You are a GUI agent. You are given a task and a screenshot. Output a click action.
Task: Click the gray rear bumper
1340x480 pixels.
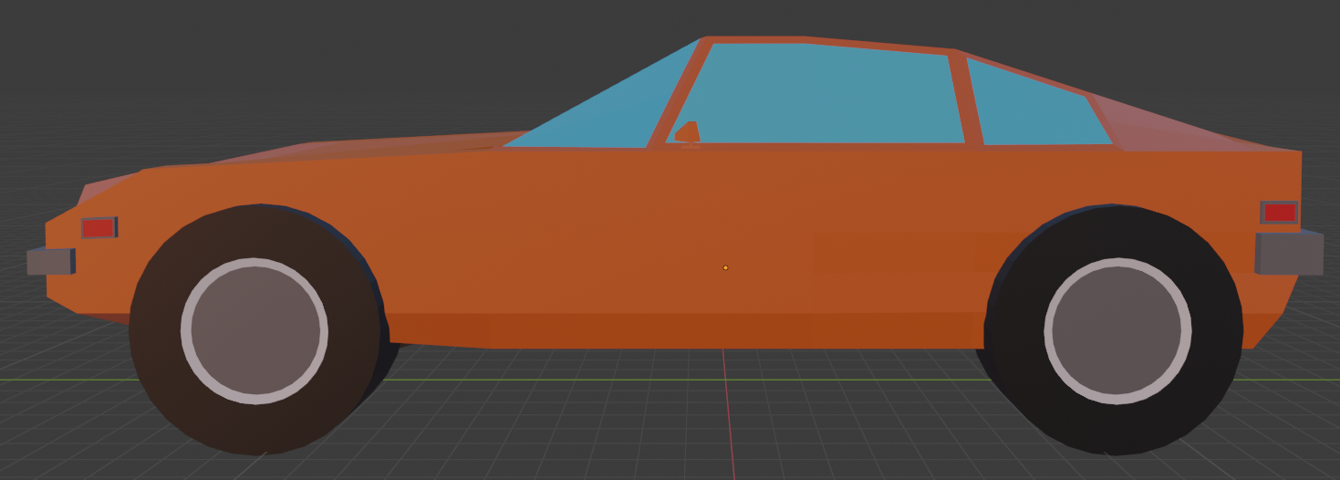point(1288,253)
